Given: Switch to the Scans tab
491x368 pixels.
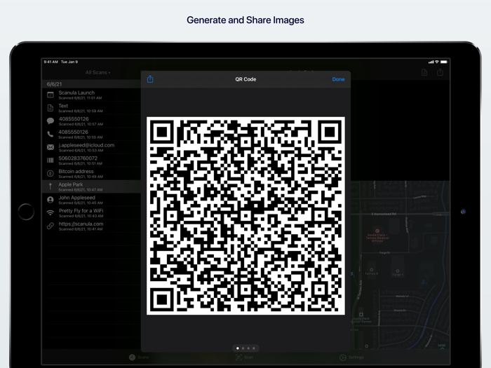Looking at the screenshot, I should [x=139, y=357].
